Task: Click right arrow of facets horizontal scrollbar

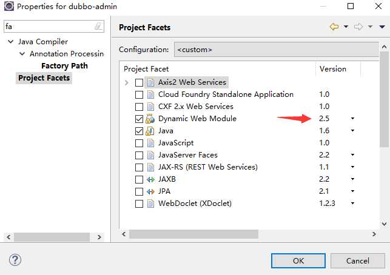Action: tap(374, 234)
